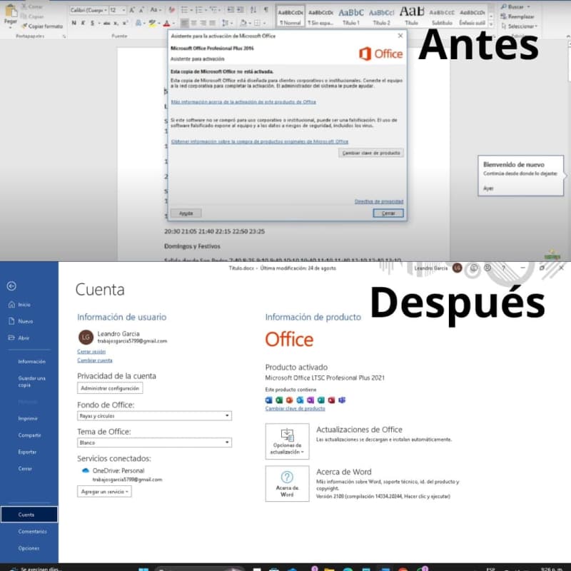The image size is (571, 571).
Task: Click the Abrir folder item in sidebar
Action: pos(24,338)
